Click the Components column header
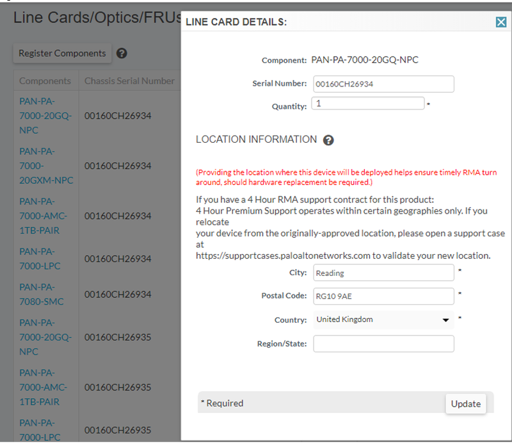 [x=45, y=81]
